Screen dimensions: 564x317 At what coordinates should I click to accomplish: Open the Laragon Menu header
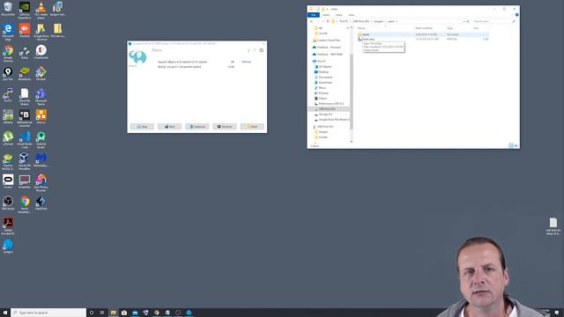tap(157, 50)
